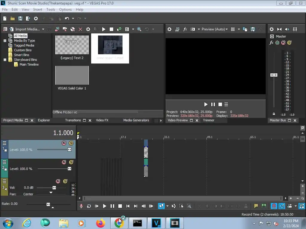Mute video track 2
This screenshot has width=306, height=229.
pos(64,162)
